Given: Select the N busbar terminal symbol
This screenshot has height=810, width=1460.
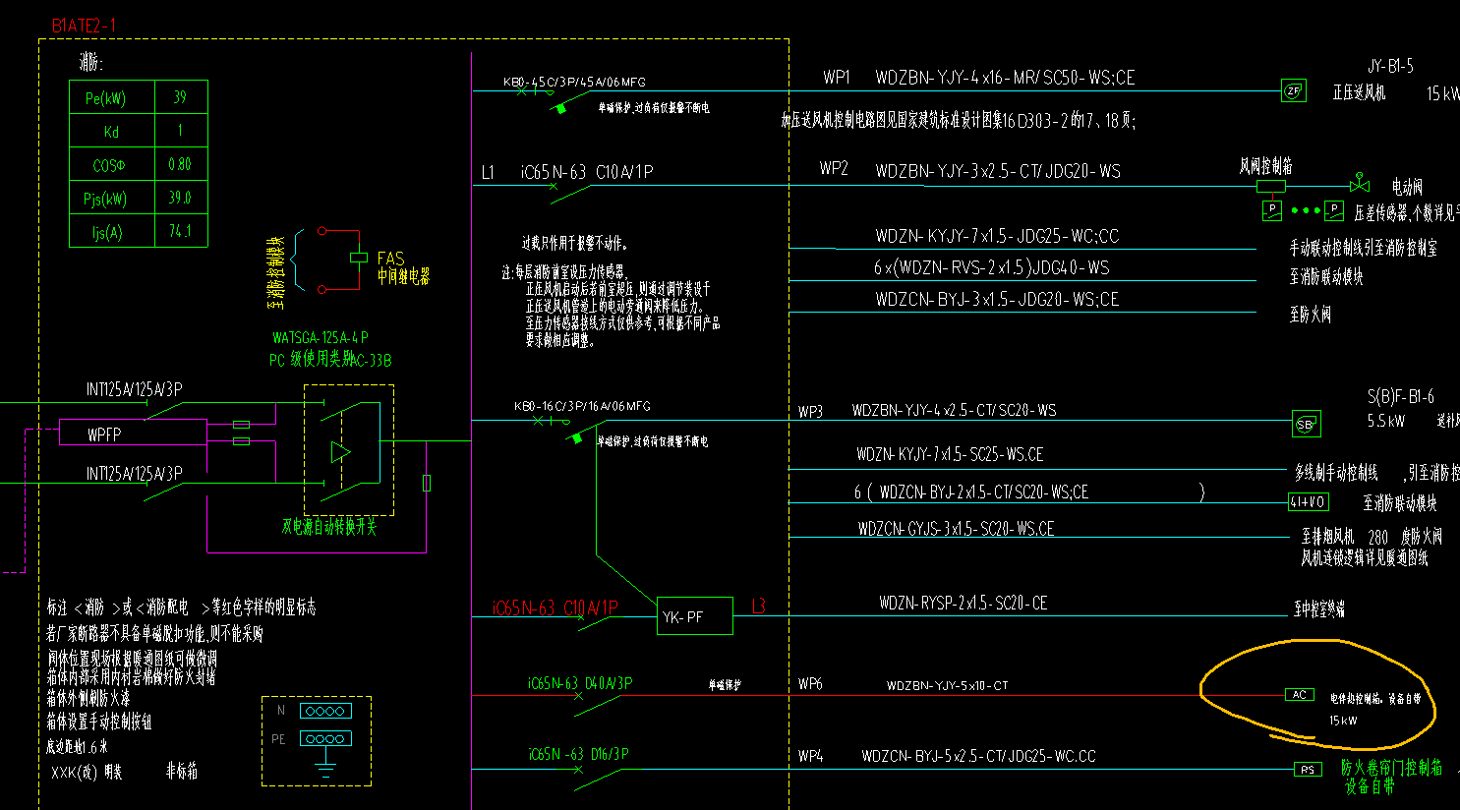Looking at the screenshot, I should pos(325,711).
